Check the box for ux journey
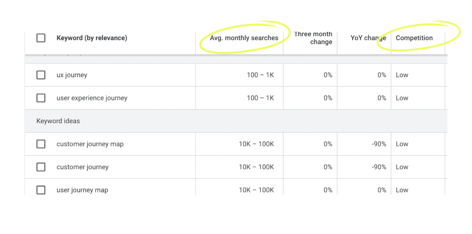The image size is (472, 234). (x=41, y=75)
